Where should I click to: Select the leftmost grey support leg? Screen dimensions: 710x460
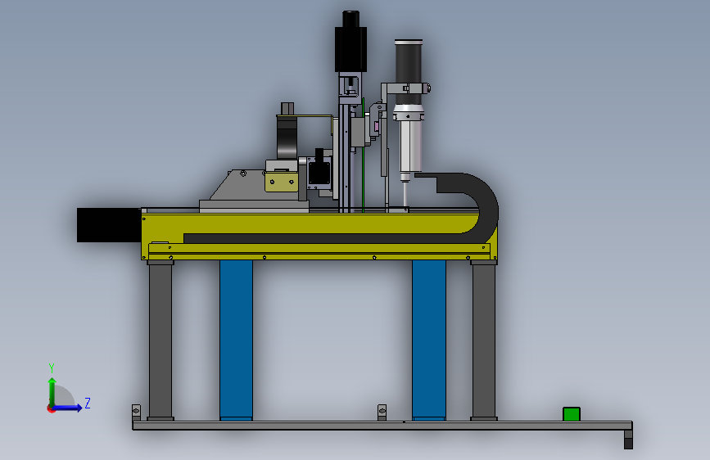[161, 340]
